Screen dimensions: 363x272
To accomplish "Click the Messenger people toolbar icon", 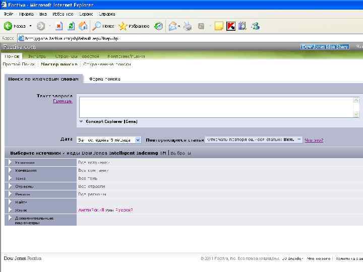I will [x=256, y=26].
